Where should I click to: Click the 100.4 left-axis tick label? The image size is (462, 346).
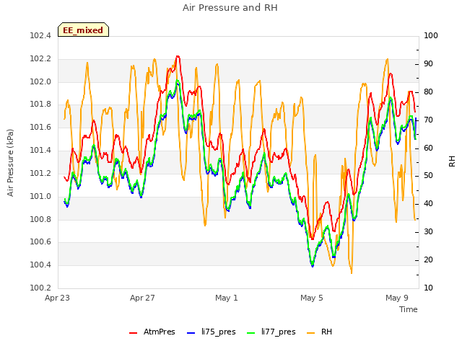[40, 265]
